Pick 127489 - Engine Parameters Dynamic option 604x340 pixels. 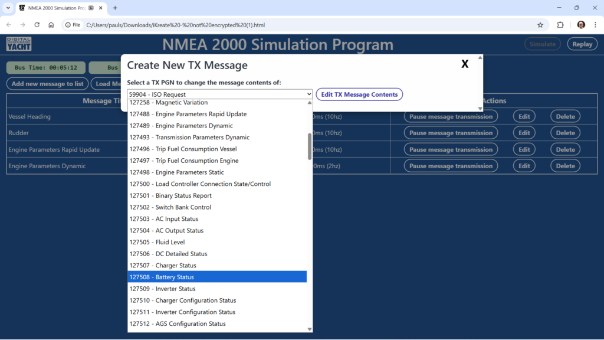click(x=217, y=126)
